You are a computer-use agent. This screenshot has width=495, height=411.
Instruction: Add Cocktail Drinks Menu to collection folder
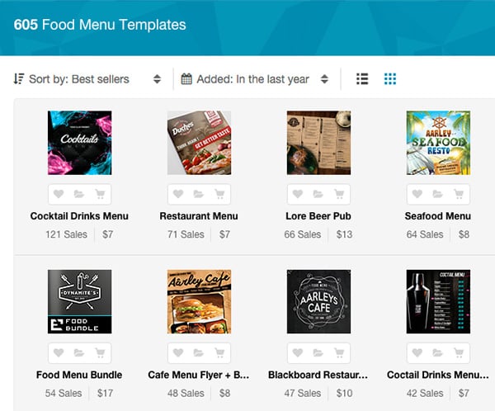pos(79,194)
